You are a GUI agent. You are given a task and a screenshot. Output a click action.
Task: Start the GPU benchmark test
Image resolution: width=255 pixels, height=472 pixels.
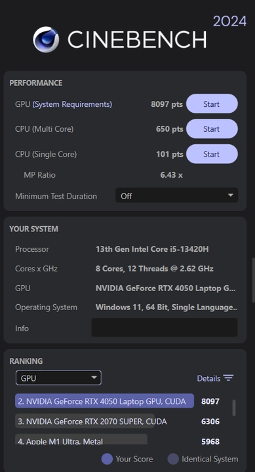(x=212, y=104)
